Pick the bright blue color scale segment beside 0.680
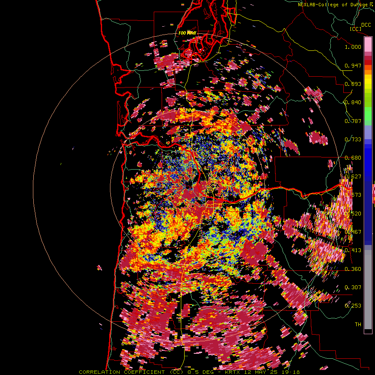The image size is (375, 375). click(x=368, y=159)
